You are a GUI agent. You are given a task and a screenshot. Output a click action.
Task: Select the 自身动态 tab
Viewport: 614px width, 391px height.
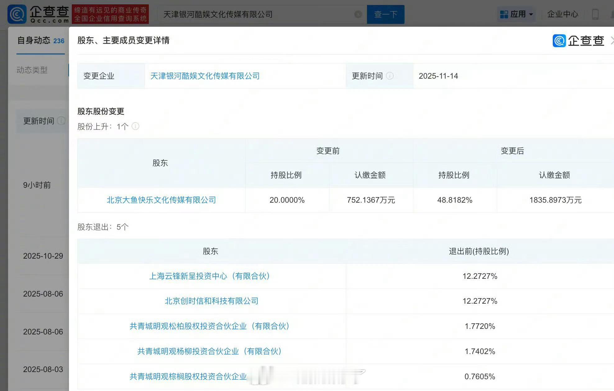41,41
